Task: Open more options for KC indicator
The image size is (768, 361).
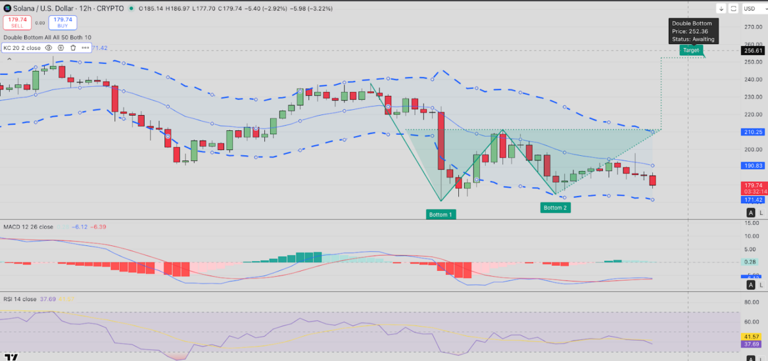Action: tap(85, 47)
